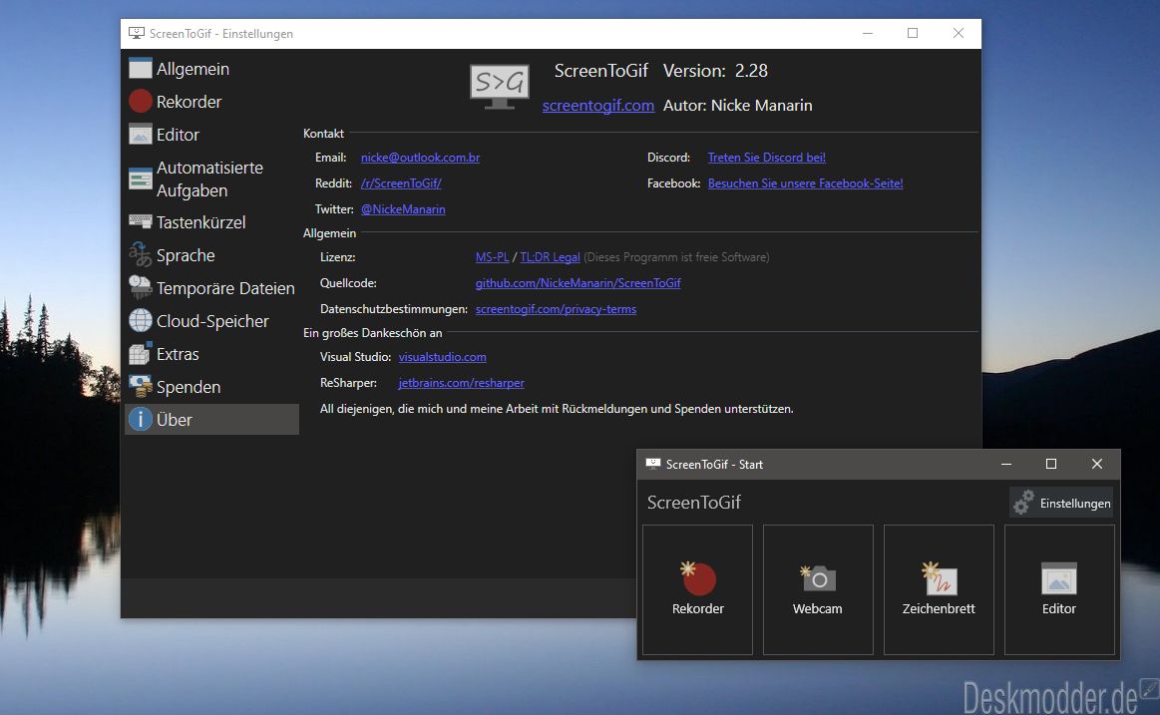Open the Zeichenbrett board recorder
This screenshot has width=1160, height=715.
coord(939,590)
